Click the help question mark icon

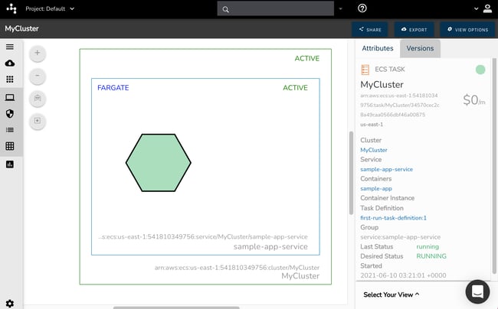click(x=362, y=8)
